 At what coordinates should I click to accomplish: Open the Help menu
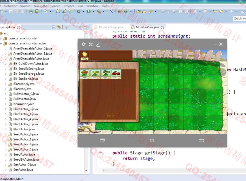point(105,6)
